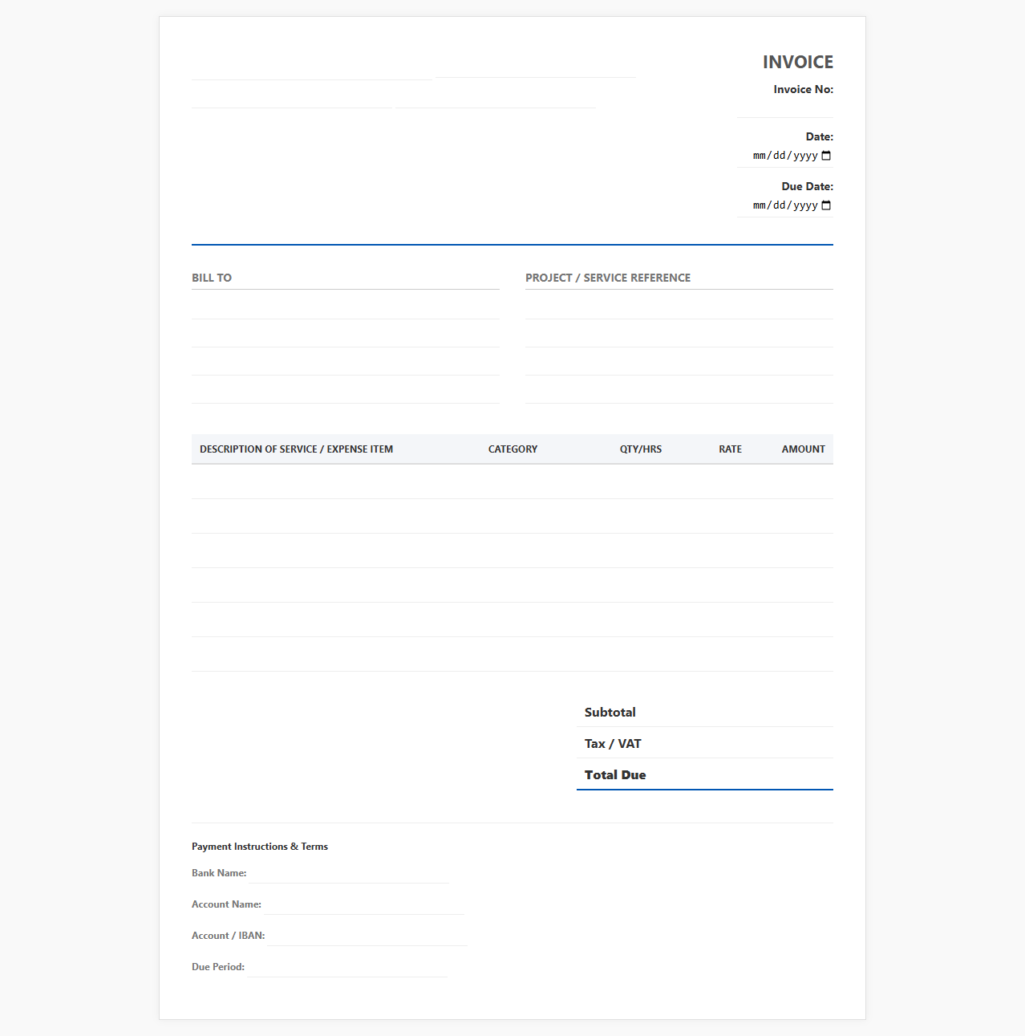Screen dimensions: 1025x1036
Task: Click the 'Payment Instructions & Terms' heading
Action: click(x=260, y=847)
